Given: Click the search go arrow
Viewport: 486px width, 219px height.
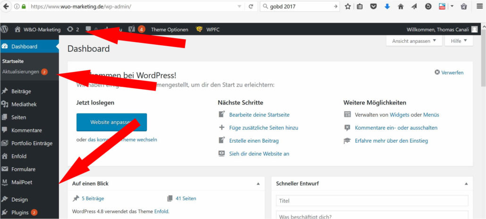Looking at the screenshot, I should 335,7.
